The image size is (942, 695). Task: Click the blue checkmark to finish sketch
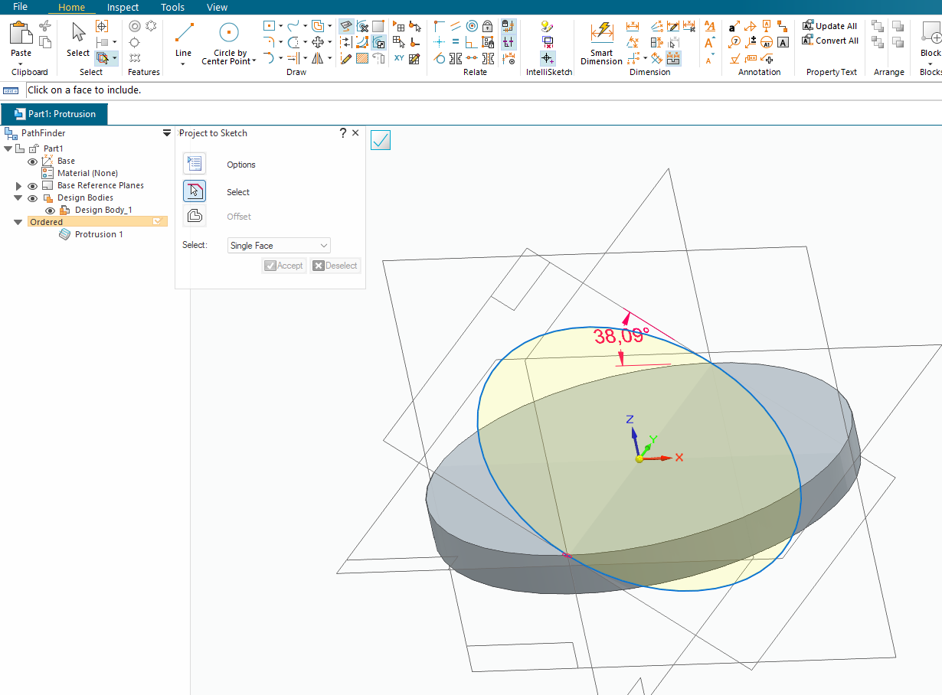point(381,140)
